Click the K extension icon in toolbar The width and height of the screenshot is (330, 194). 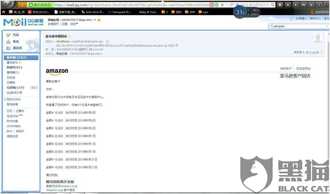[x=280, y=5]
